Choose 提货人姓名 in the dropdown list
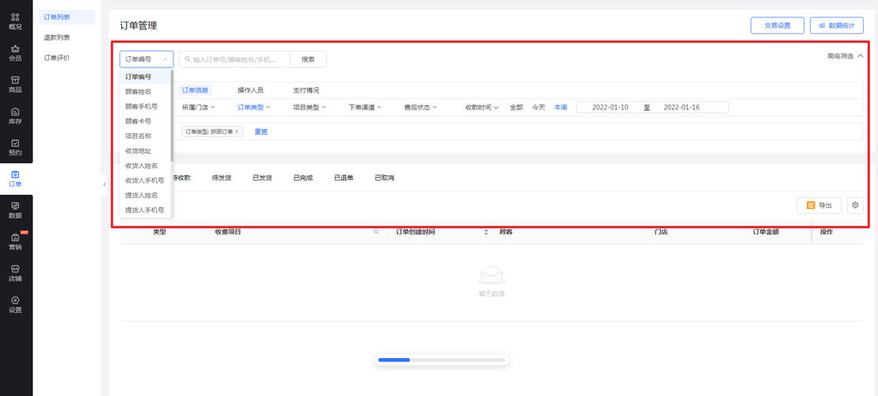Viewport: 878px width, 396px height. (145, 195)
